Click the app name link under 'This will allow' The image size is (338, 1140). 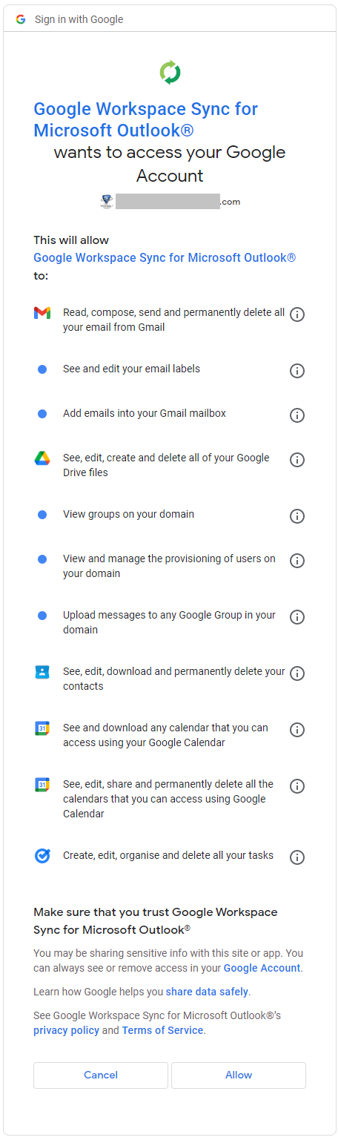coord(165,258)
